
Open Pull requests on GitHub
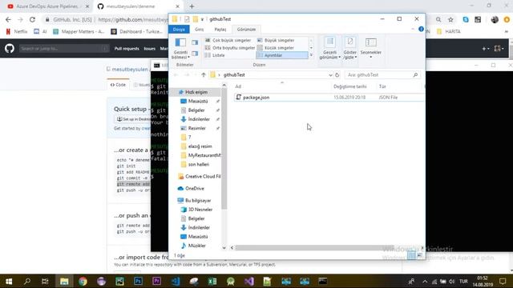point(127,49)
